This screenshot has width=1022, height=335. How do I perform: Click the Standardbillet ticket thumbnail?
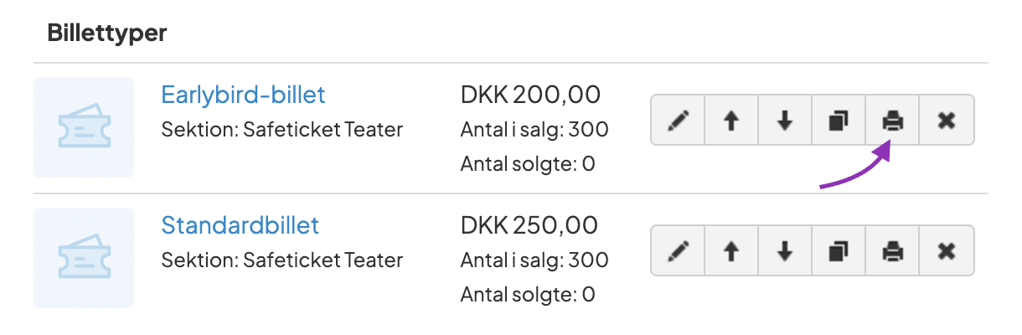click(x=84, y=258)
